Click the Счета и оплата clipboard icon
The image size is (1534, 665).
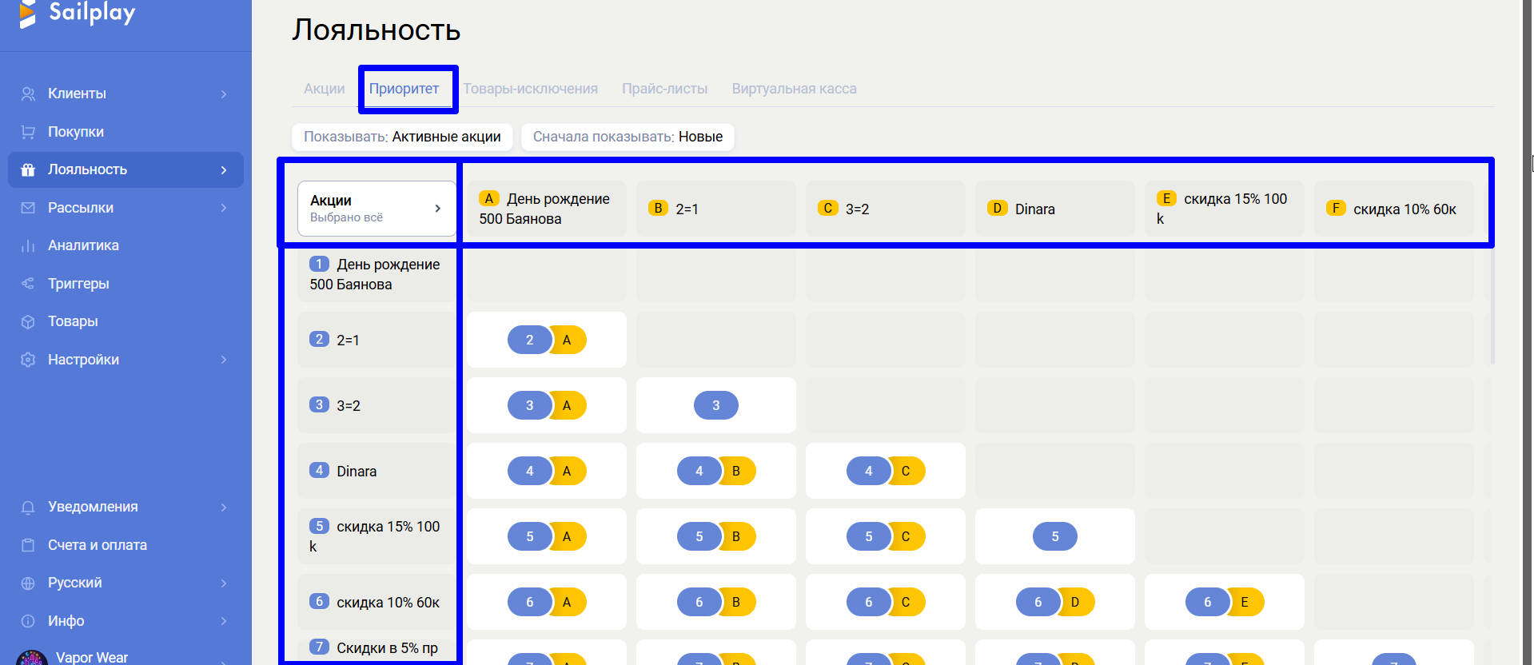(x=28, y=545)
